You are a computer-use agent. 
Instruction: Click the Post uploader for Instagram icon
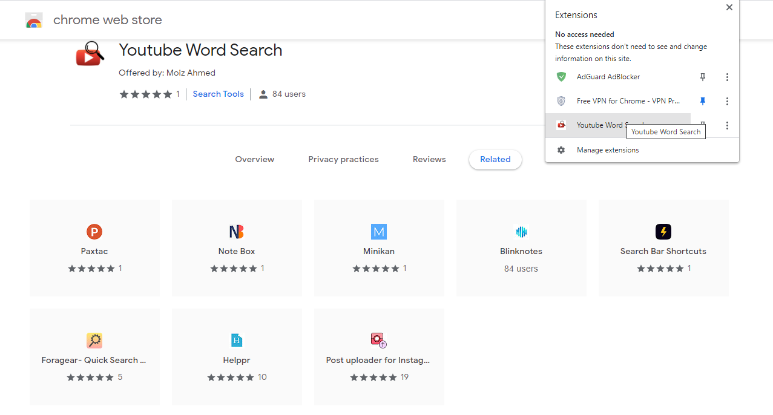pos(379,341)
